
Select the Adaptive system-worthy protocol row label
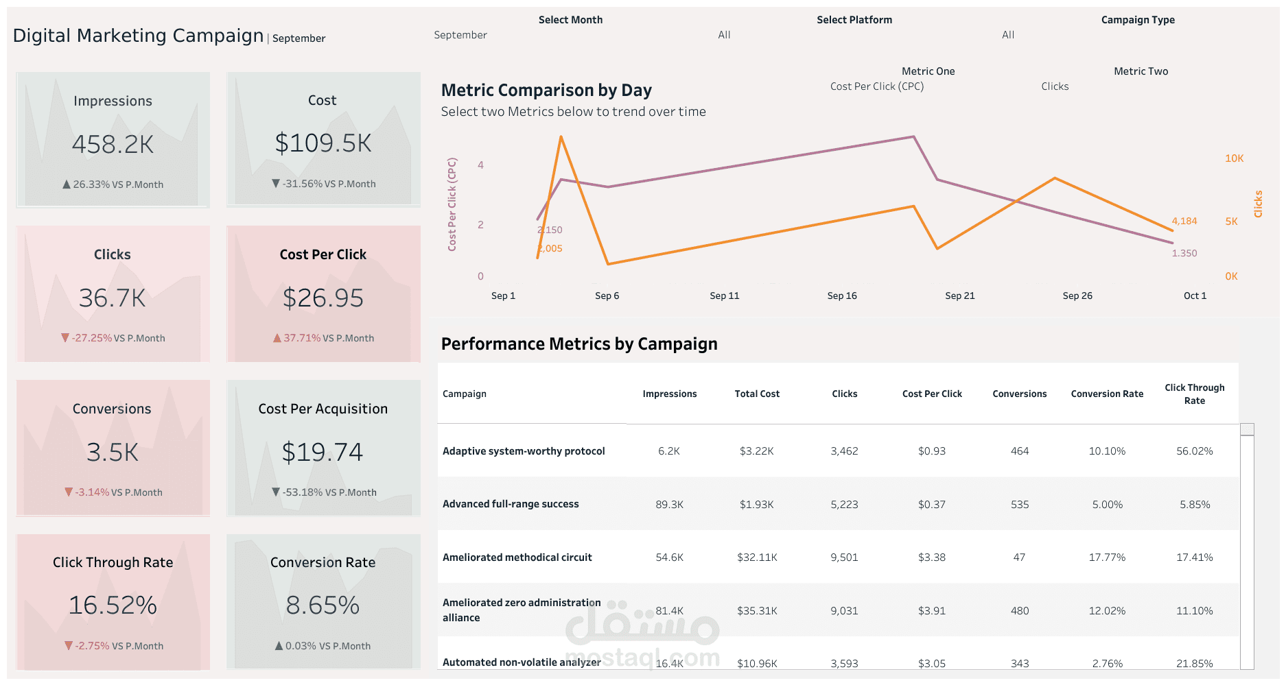coord(524,451)
